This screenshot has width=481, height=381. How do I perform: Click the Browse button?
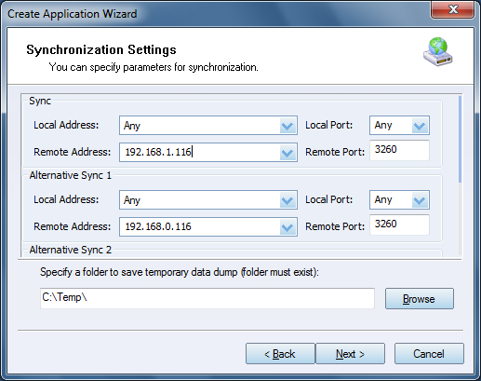(x=420, y=299)
